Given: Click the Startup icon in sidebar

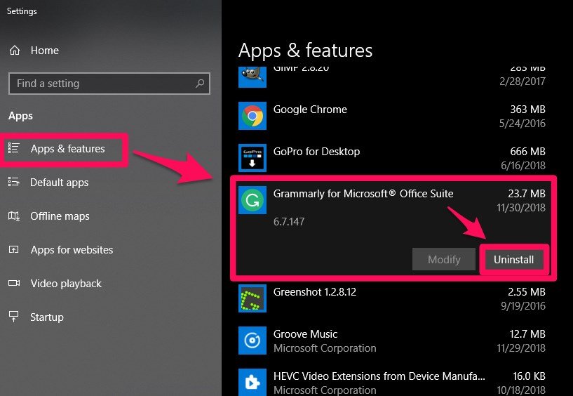Looking at the screenshot, I should coord(14,317).
